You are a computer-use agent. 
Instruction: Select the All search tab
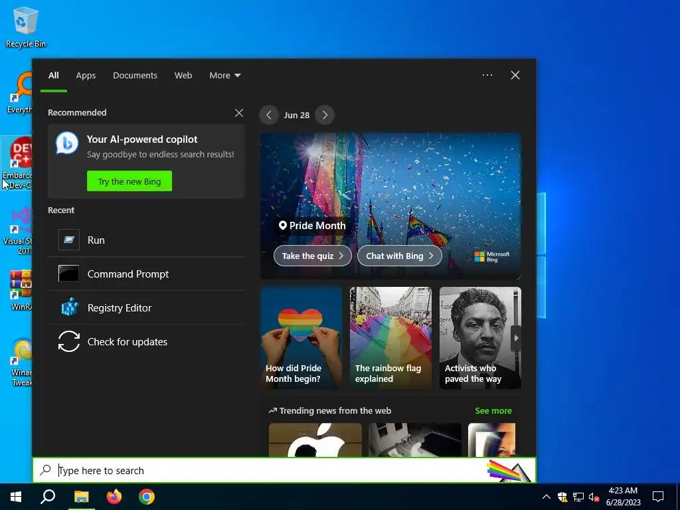54,76
